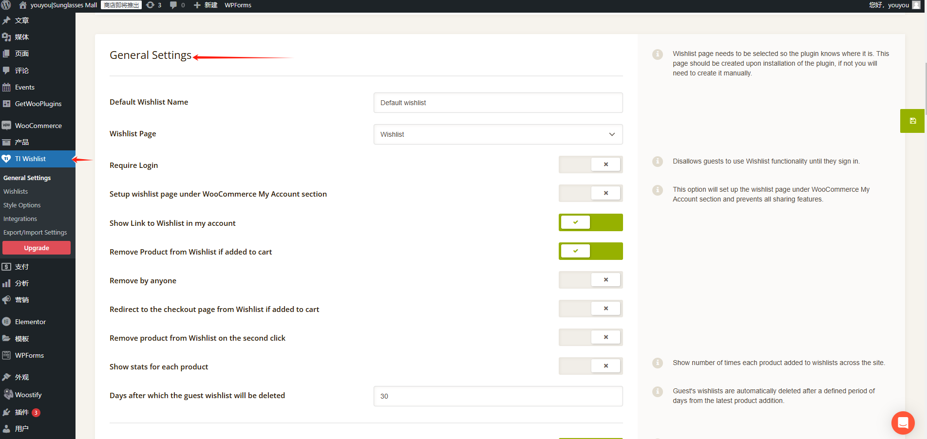Screen dimensions: 927x439
Task: Enable the Require Login toggle
Action: 590,165
